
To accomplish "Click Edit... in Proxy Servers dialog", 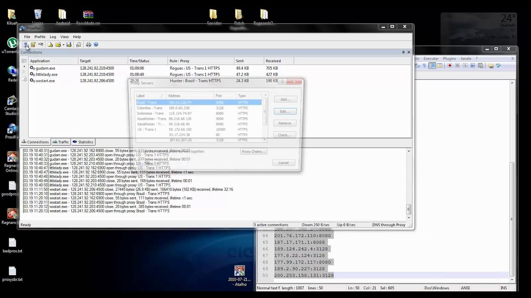I will pos(285,111).
